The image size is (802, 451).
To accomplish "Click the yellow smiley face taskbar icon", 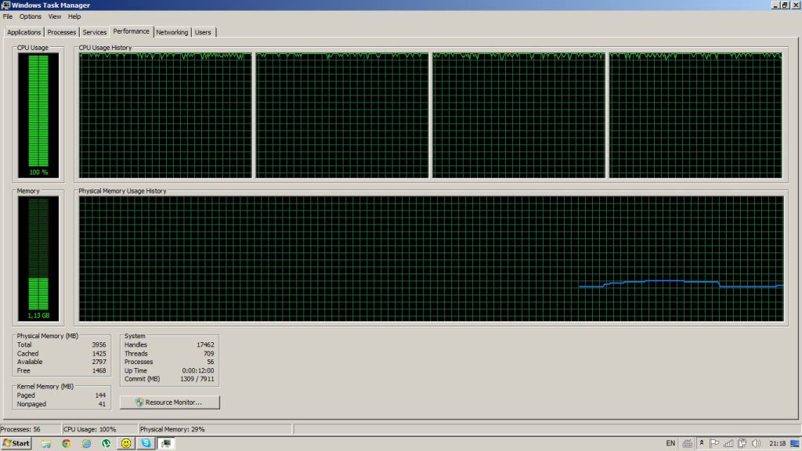I will 125,443.
